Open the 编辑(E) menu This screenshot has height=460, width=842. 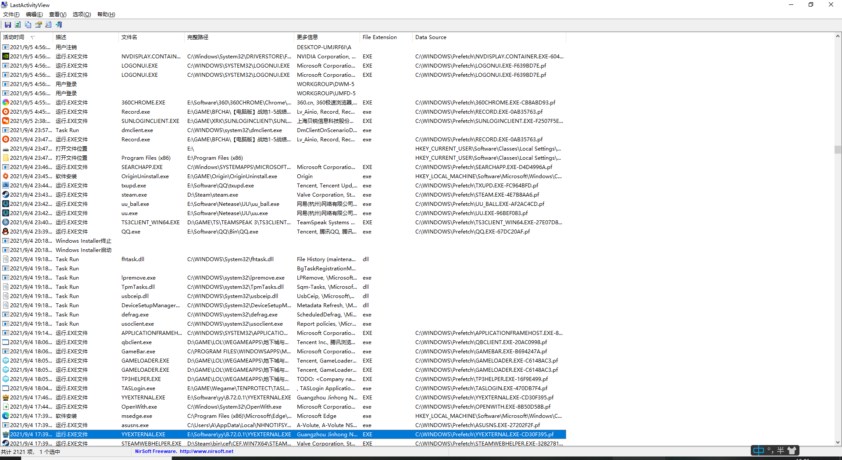click(34, 14)
